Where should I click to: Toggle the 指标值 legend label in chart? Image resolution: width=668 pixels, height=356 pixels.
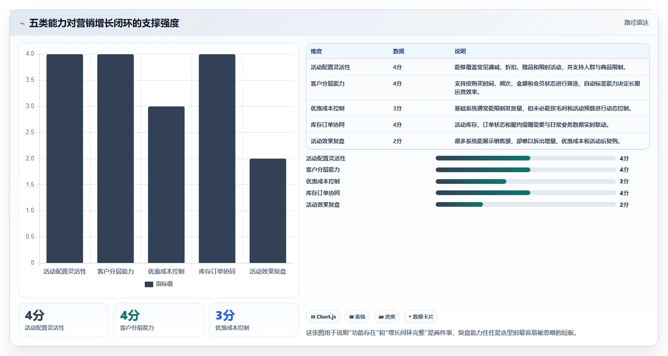pyautogui.click(x=164, y=284)
